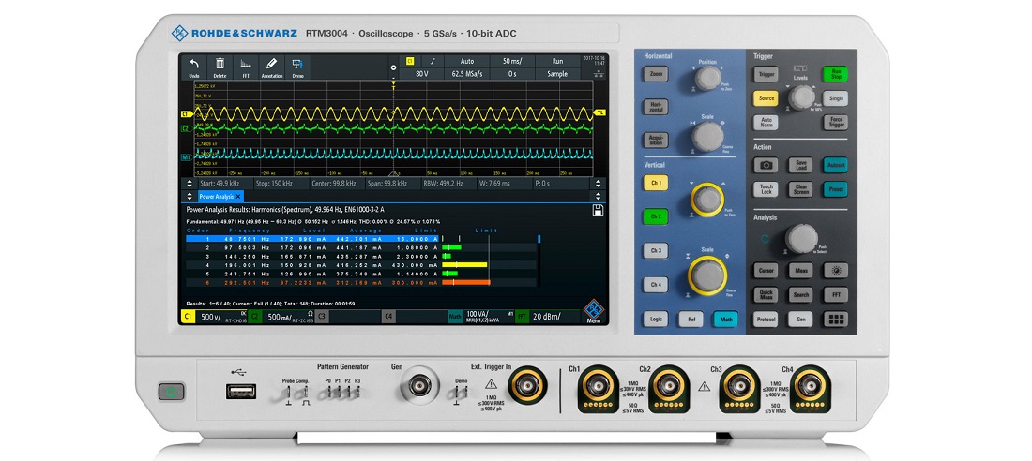Toggle the Logic key
Image resolution: width=1032 pixels, height=461 pixels.
click(656, 320)
